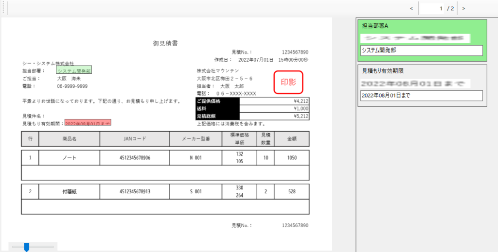
Task: Click the amount 1050 cell
Action: [x=292, y=157]
